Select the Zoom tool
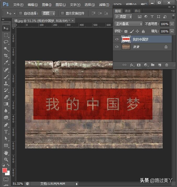 coord(6,159)
